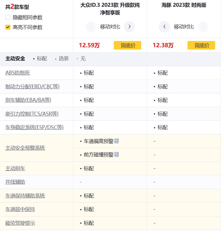
Task: Open the 主动刹车 parameter link
Action: tap(15, 168)
